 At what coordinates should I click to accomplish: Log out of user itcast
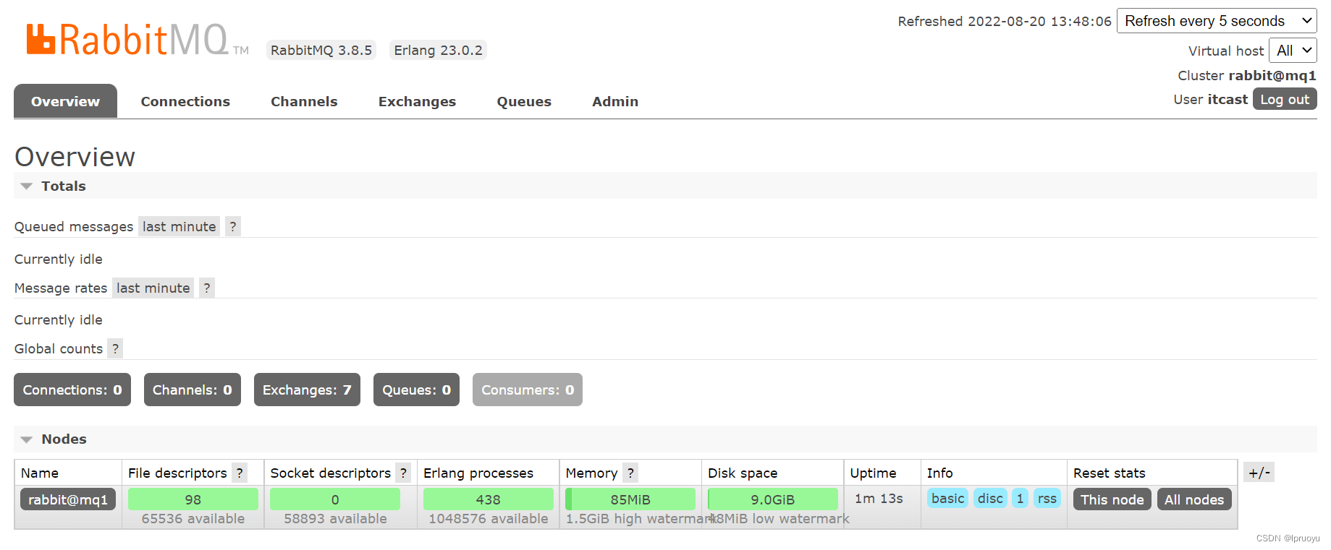click(x=1285, y=100)
